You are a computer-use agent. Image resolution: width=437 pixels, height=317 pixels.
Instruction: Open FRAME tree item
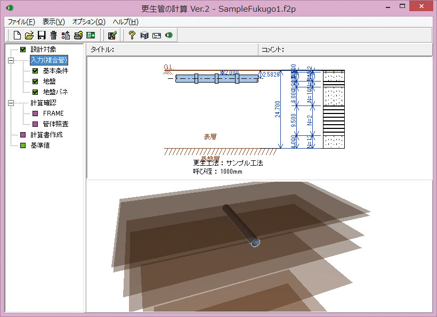point(53,113)
